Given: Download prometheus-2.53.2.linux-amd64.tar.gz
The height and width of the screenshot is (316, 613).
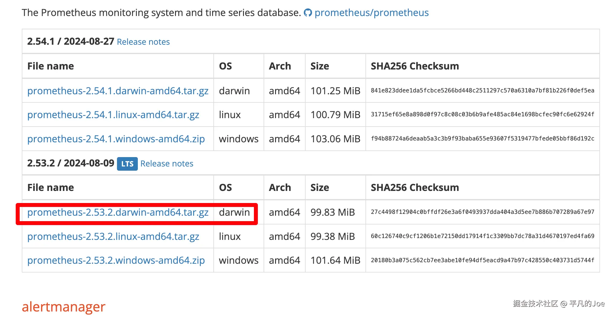Looking at the screenshot, I should [113, 237].
